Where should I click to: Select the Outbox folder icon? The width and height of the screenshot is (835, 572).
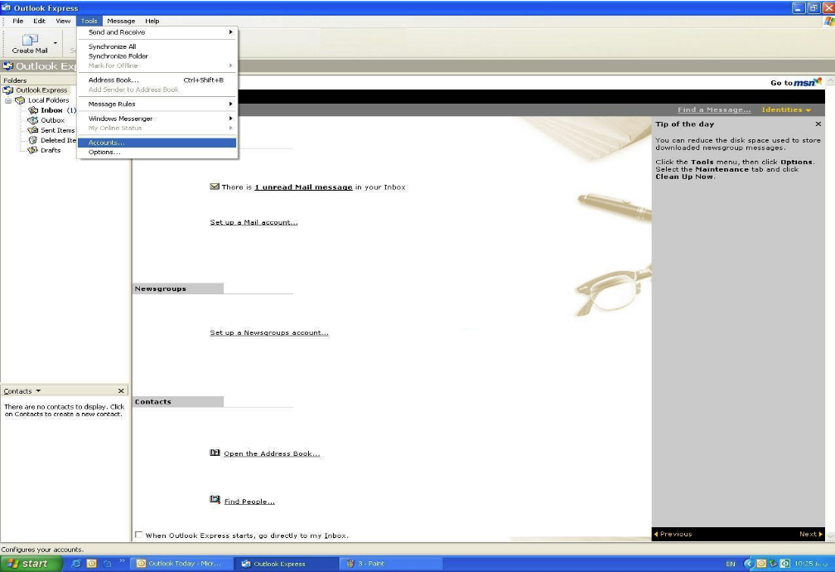click(x=33, y=120)
